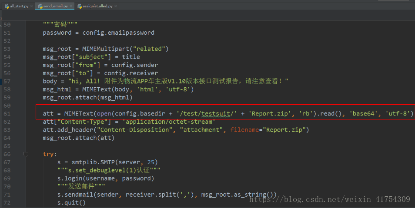Click the 'password' variable name in line 51
Viewport: 415px width, 208px height.
tap(57, 33)
